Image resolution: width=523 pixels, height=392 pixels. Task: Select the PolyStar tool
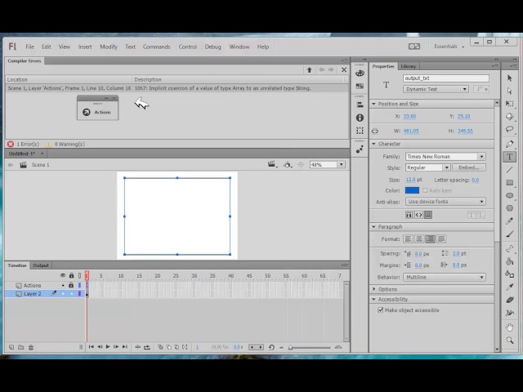(x=509, y=208)
